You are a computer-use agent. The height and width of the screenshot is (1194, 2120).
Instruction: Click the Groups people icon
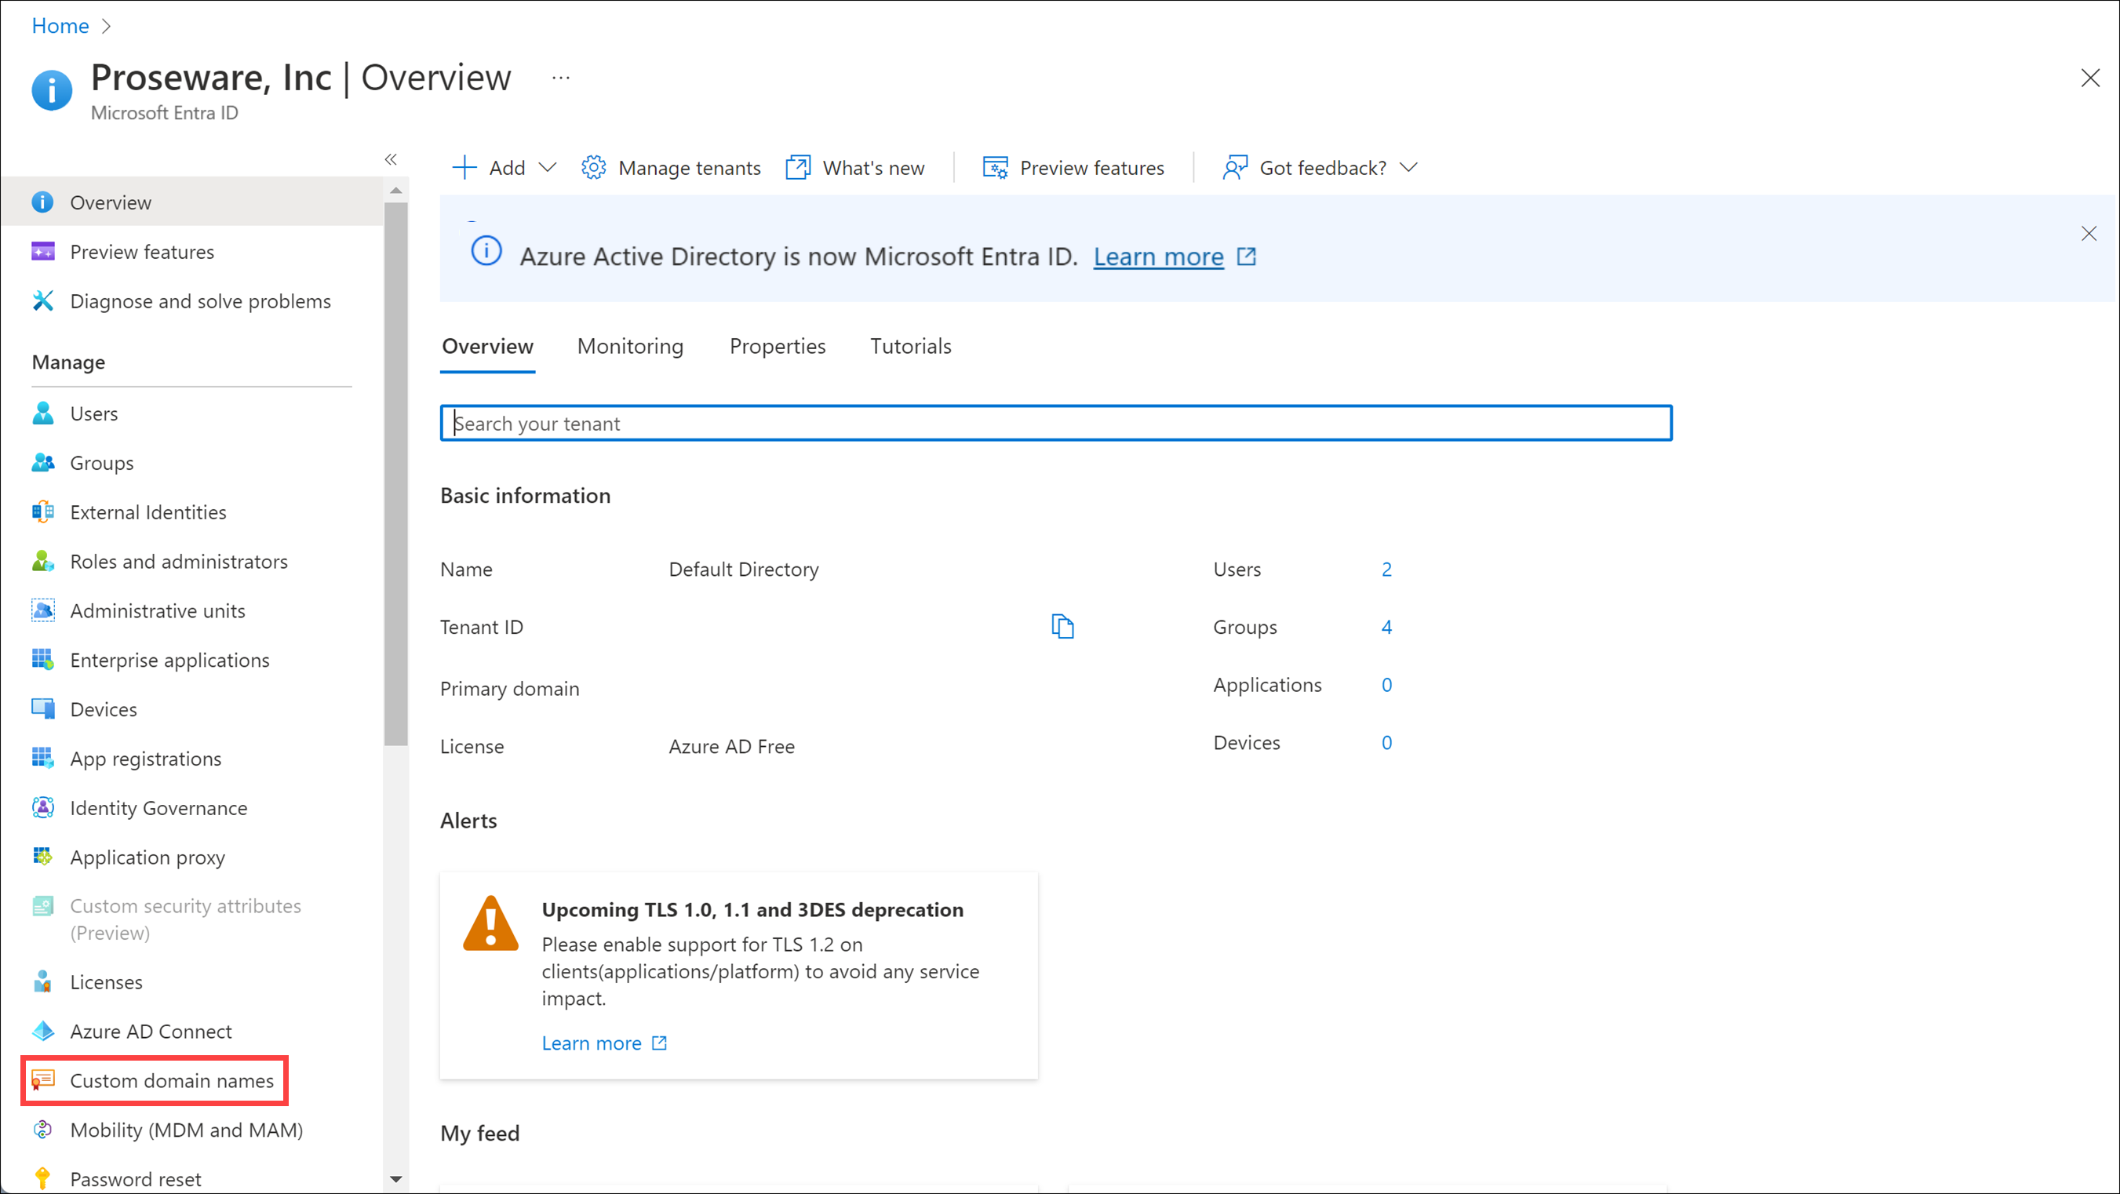(43, 462)
